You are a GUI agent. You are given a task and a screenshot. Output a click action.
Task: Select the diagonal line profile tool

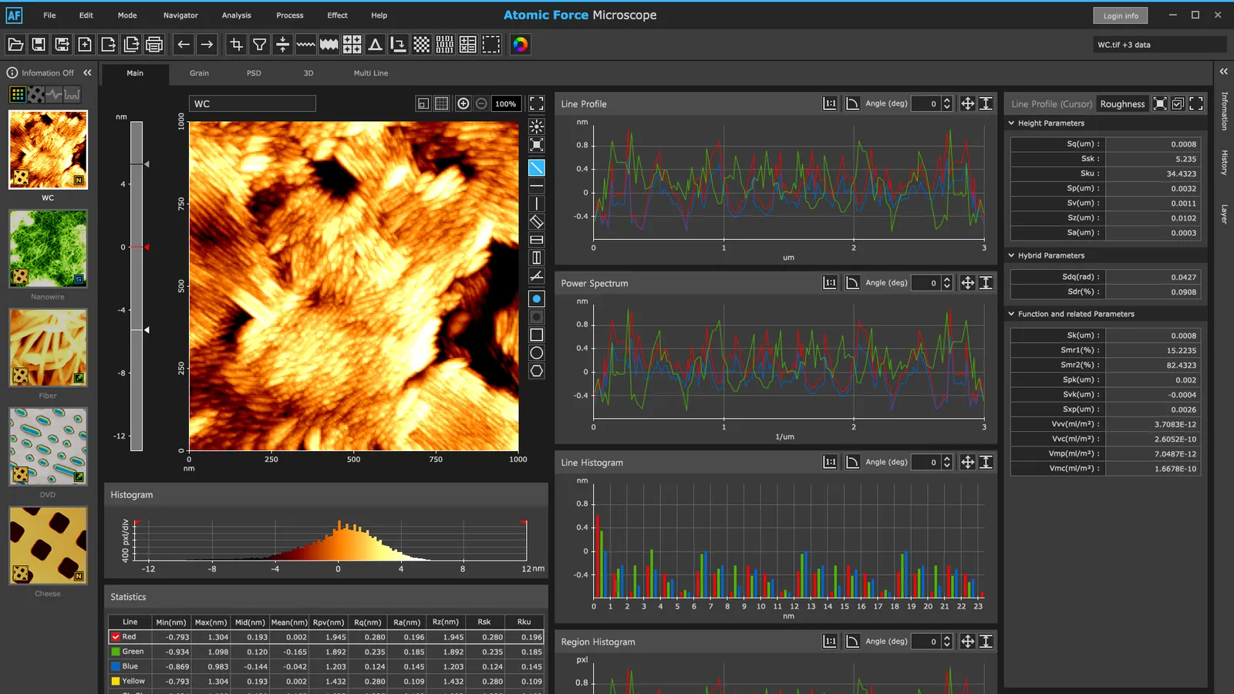[x=537, y=167]
